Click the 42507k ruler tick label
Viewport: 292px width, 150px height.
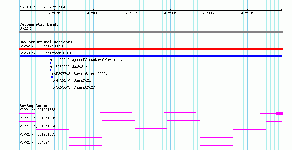click(x=54, y=13)
